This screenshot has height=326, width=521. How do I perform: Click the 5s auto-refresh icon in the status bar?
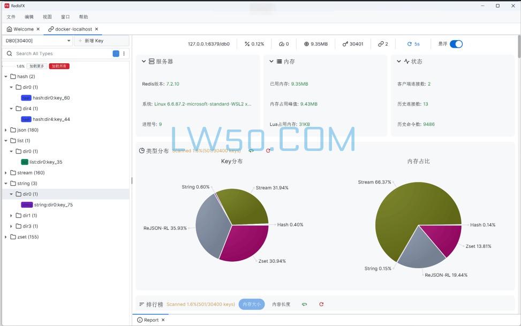tap(410, 44)
